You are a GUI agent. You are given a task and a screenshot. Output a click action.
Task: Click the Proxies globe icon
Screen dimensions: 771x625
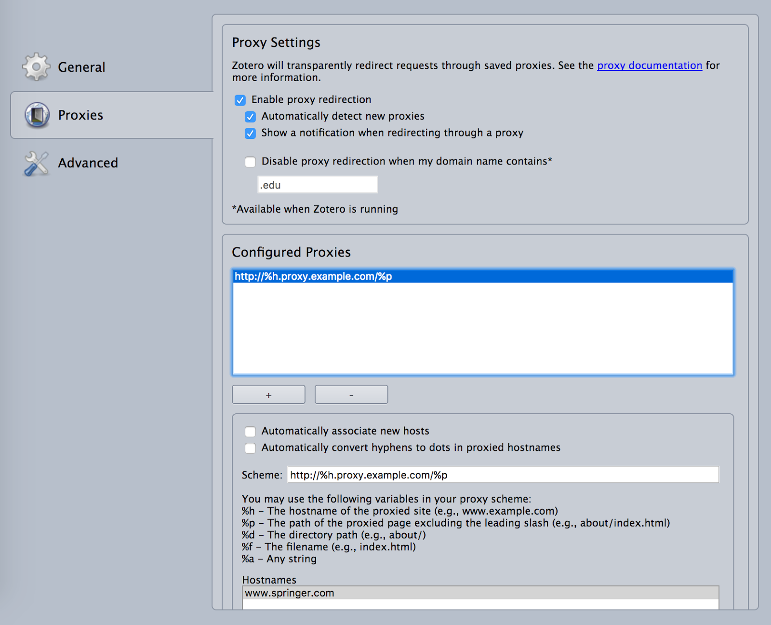[x=37, y=115]
